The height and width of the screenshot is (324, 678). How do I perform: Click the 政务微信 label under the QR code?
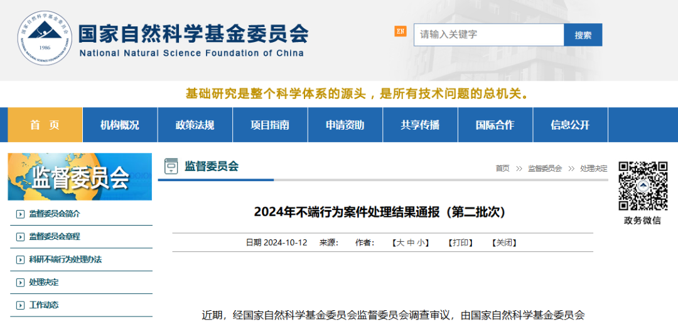[x=643, y=221]
